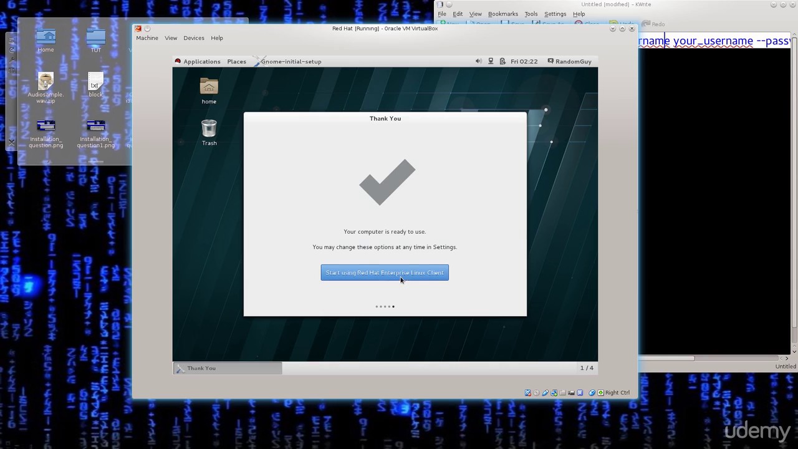
Task: Click the KWrite horizontal scrollbar
Action: coord(666,358)
